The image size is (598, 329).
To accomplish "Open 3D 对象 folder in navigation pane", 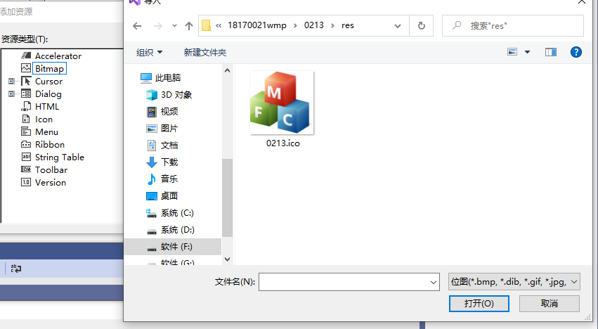I will (169, 95).
